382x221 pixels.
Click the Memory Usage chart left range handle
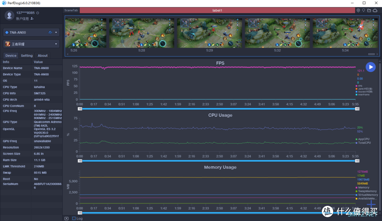(x=80, y=213)
